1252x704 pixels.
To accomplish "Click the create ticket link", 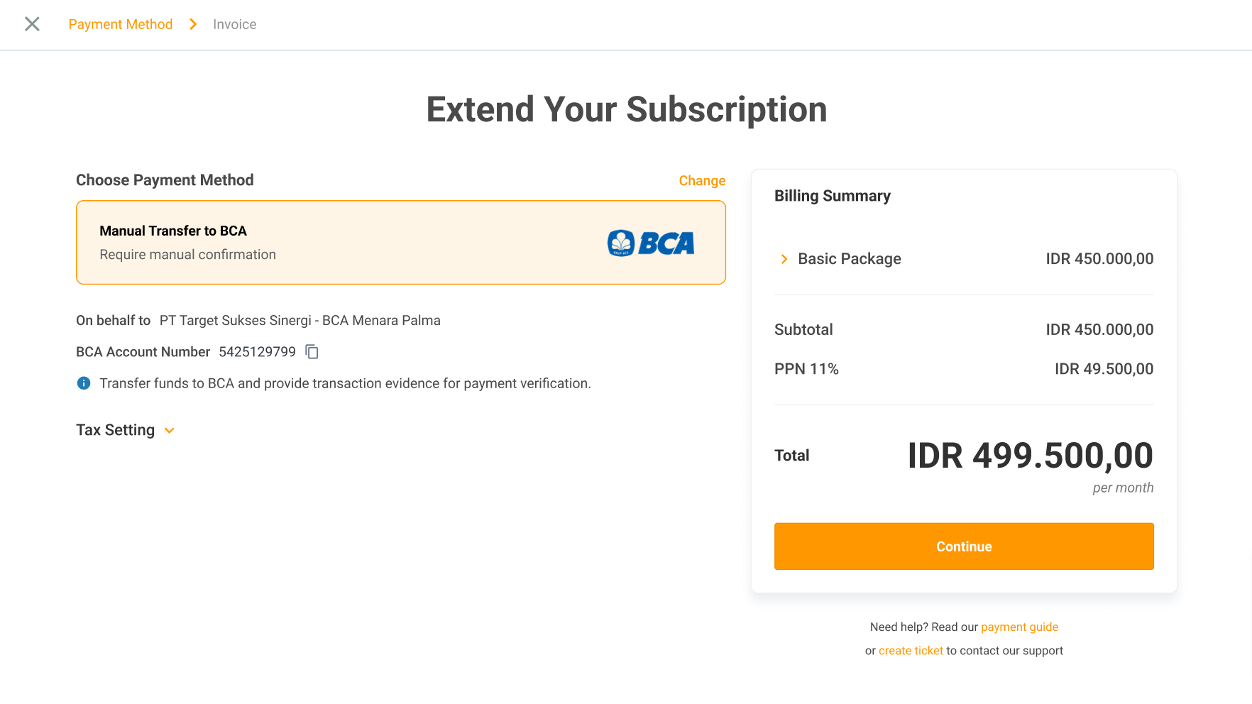I will [911, 651].
